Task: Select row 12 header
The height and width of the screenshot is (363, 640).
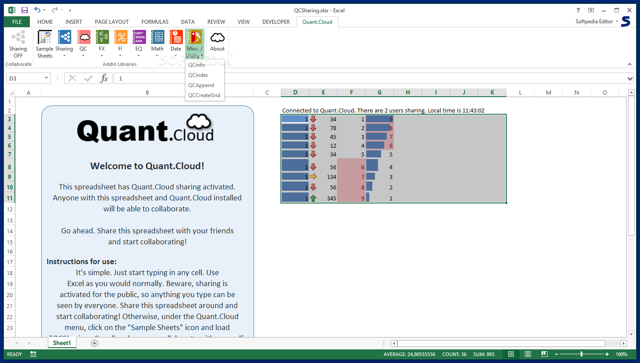Action: tap(10, 209)
